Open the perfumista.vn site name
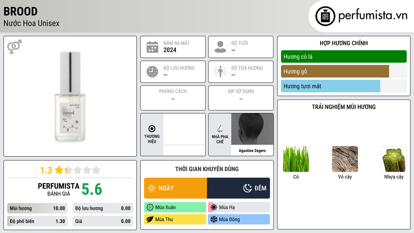 click(373, 16)
